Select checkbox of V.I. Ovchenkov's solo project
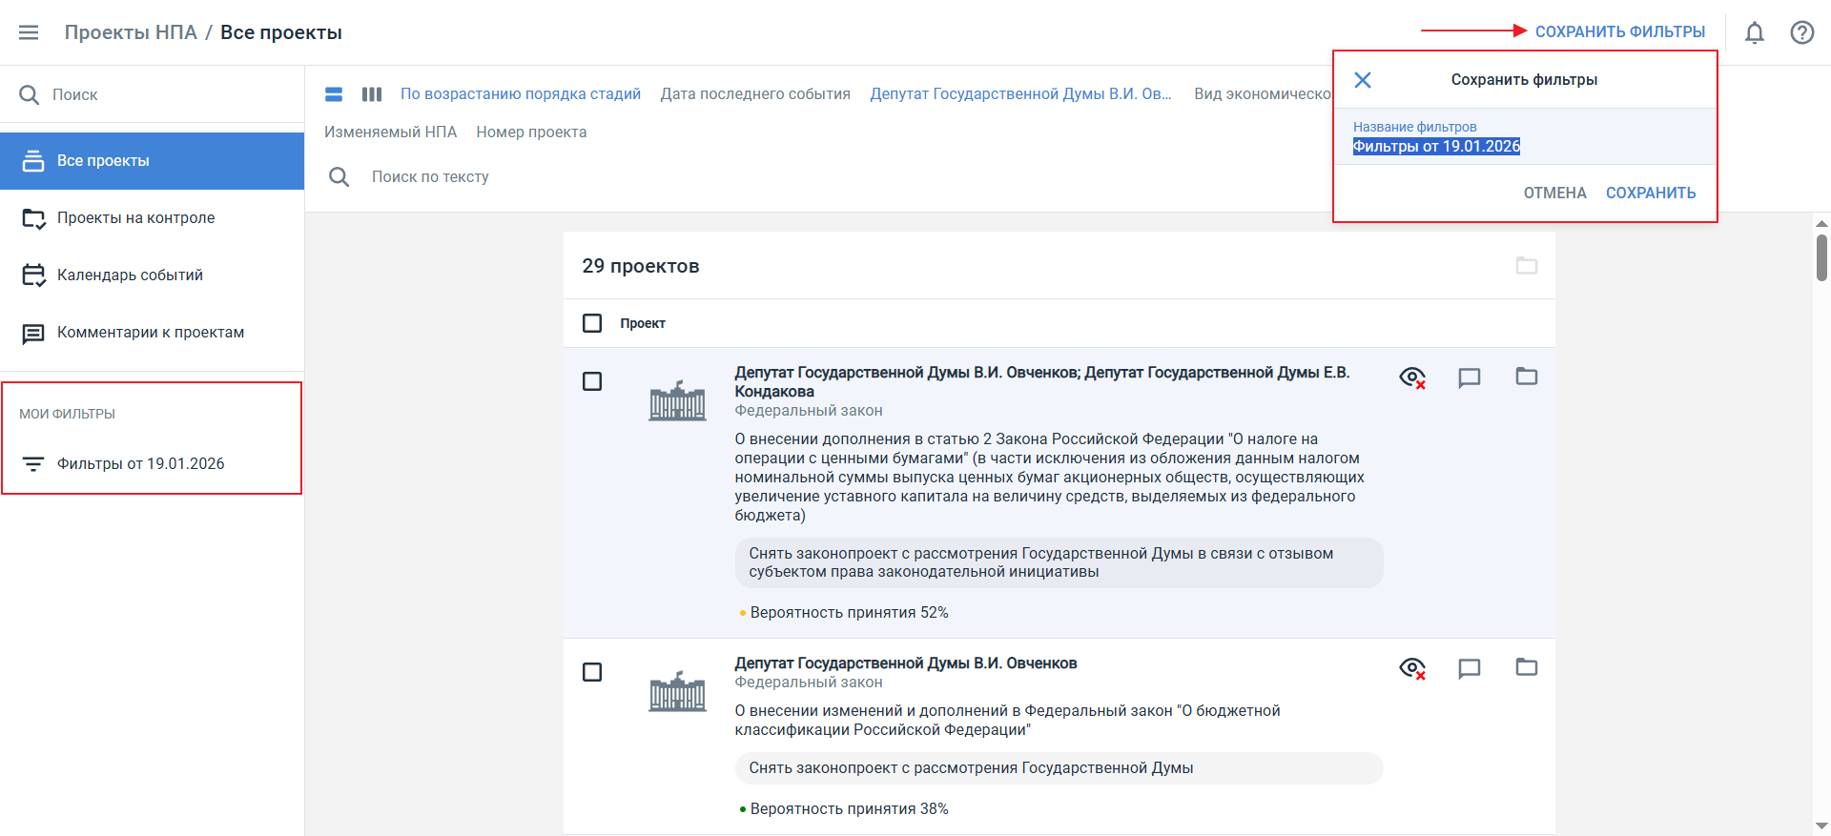The height and width of the screenshot is (836, 1831). (x=592, y=672)
